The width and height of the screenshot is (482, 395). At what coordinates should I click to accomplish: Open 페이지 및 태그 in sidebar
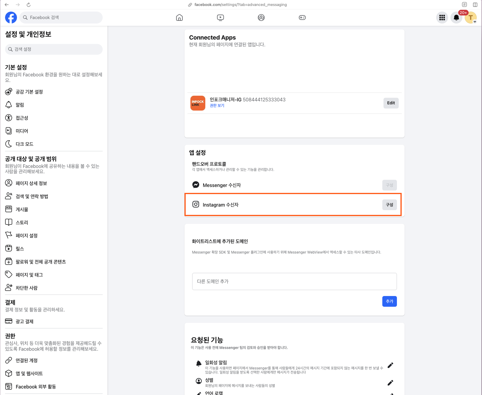54,275
